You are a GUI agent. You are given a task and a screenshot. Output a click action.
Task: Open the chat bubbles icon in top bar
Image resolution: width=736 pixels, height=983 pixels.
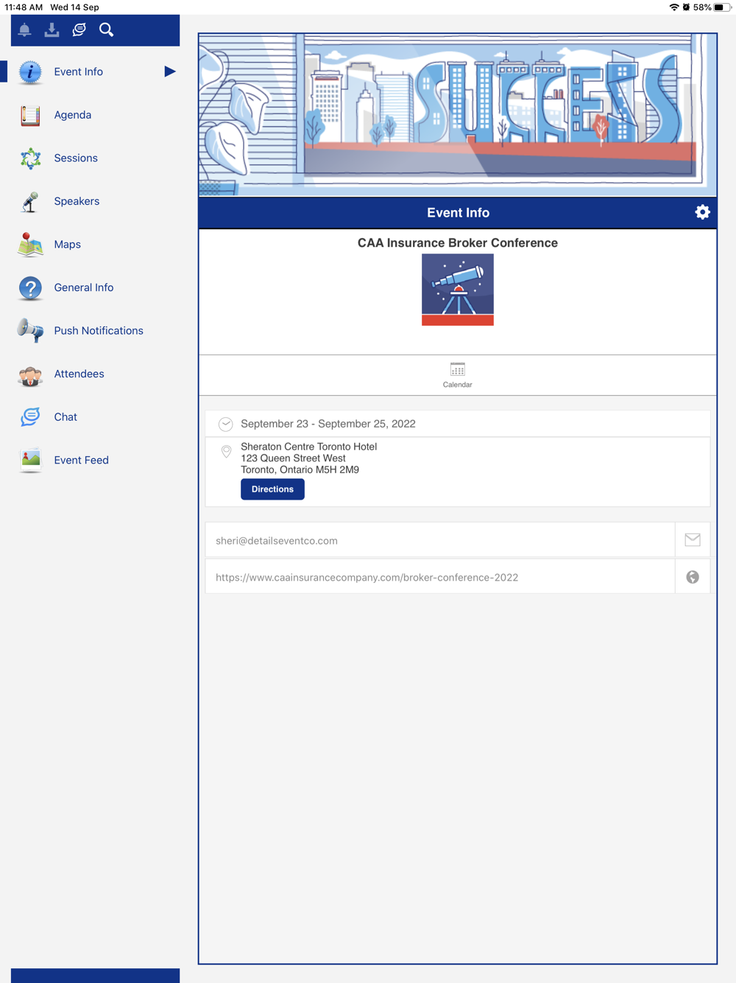tap(79, 29)
